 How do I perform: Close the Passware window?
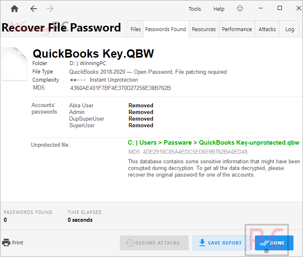298,8
